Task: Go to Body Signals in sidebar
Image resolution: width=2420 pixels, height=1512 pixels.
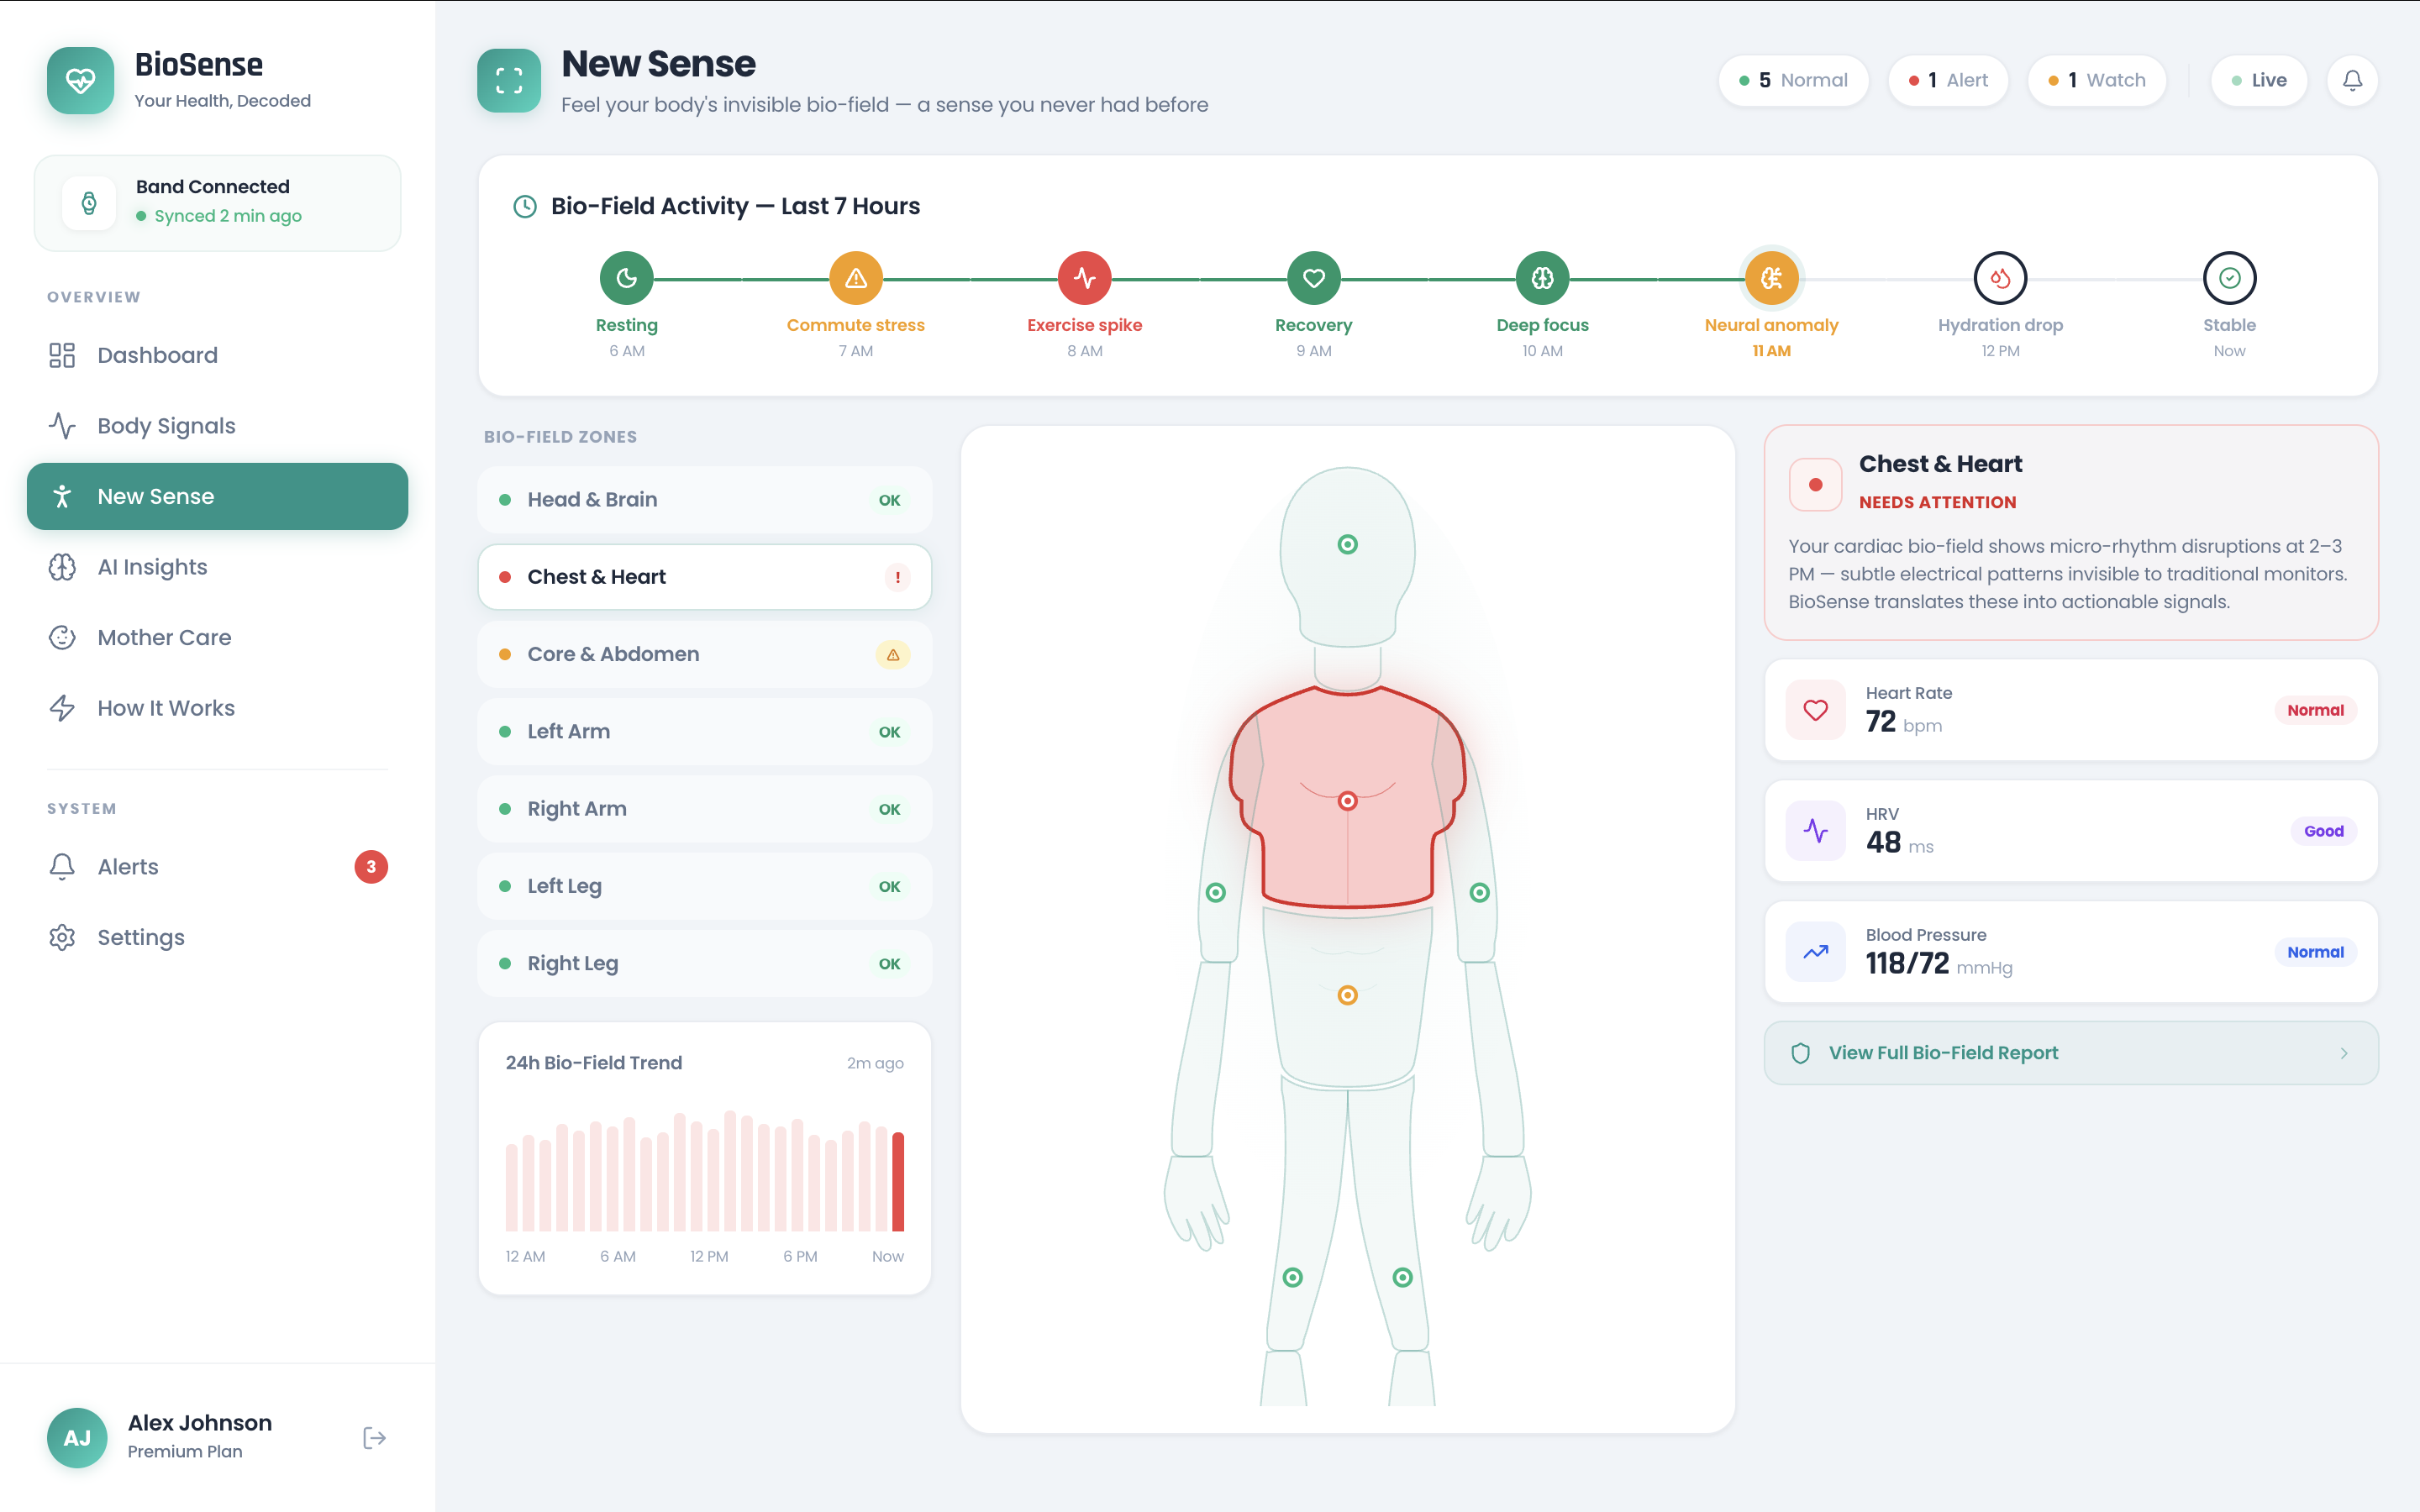Action: pyautogui.click(x=166, y=426)
